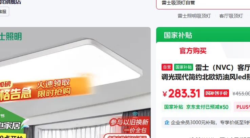Open the 企业会员3000元补贴 promotion link
This screenshot has width=250, height=138.
pos(210,122)
